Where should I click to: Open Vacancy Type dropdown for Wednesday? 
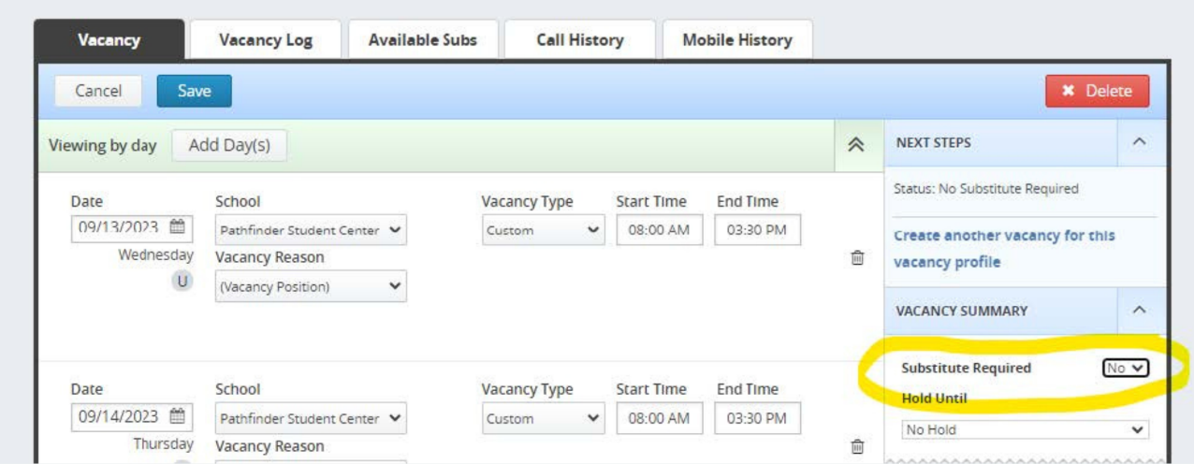click(542, 230)
